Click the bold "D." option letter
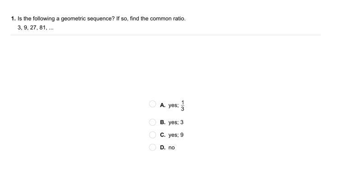This screenshot has height=191, width=337. tap(163, 147)
